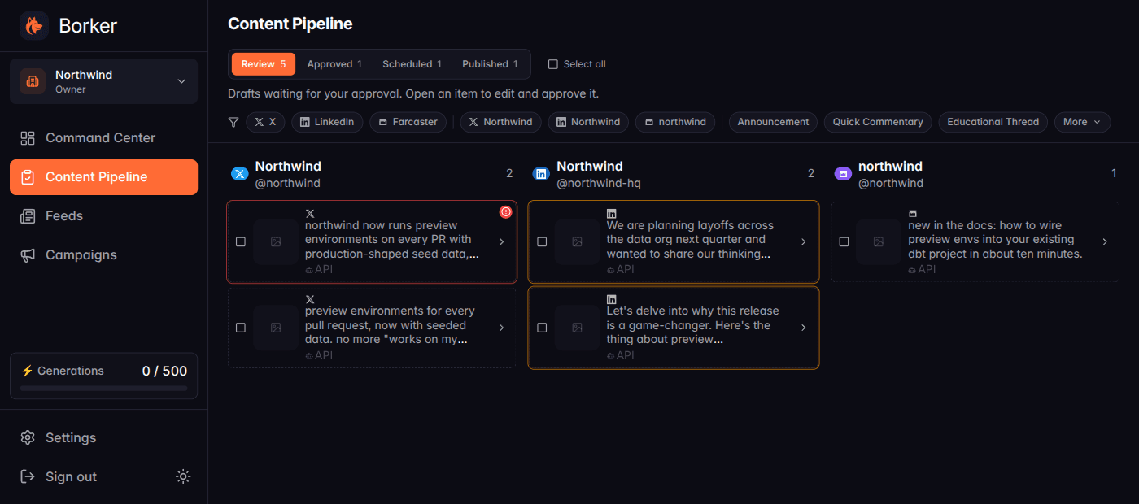Switch to Published tab
The height and width of the screenshot is (504, 1139).
[490, 64]
